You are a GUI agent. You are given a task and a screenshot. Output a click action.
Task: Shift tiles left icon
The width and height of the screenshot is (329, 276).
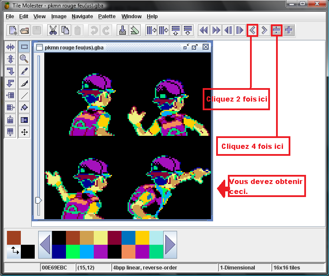[10, 95]
